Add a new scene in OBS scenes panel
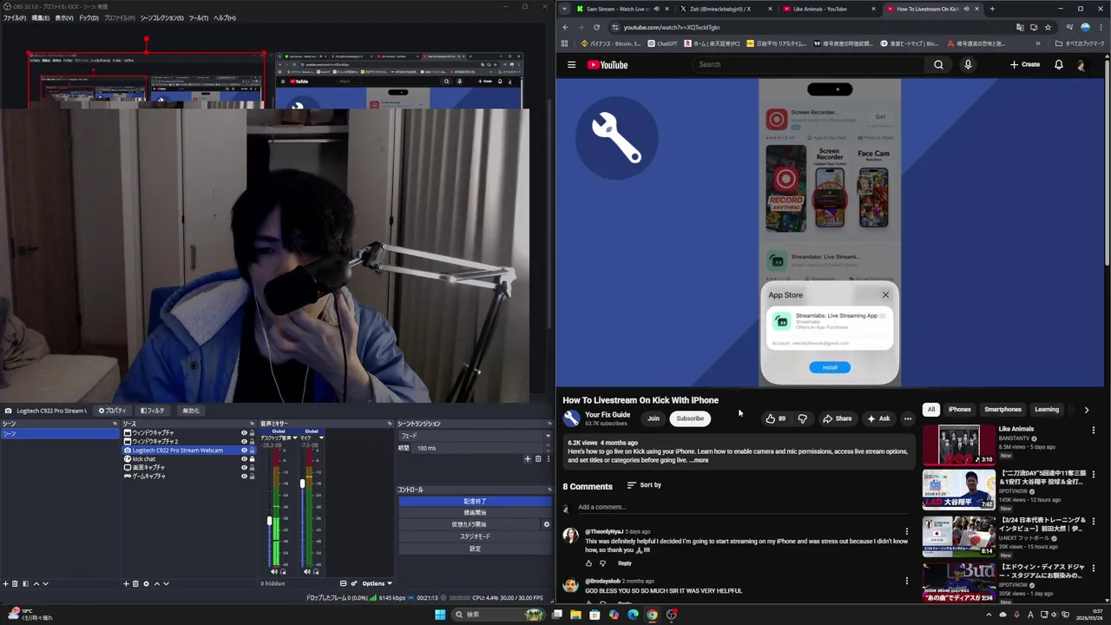1111x625 pixels. click(5, 583)
